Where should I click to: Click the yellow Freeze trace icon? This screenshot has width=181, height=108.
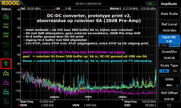[6, 73]
